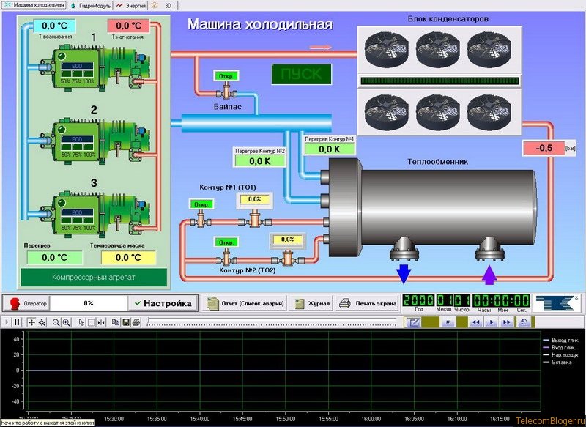Image resolution: width=586 pixels, height=427 pixels.
Task: Click the floppy disk save icon
Action: click(x=126, y=322)
